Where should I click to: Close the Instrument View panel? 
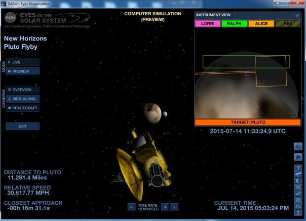[x=297, y=16]
